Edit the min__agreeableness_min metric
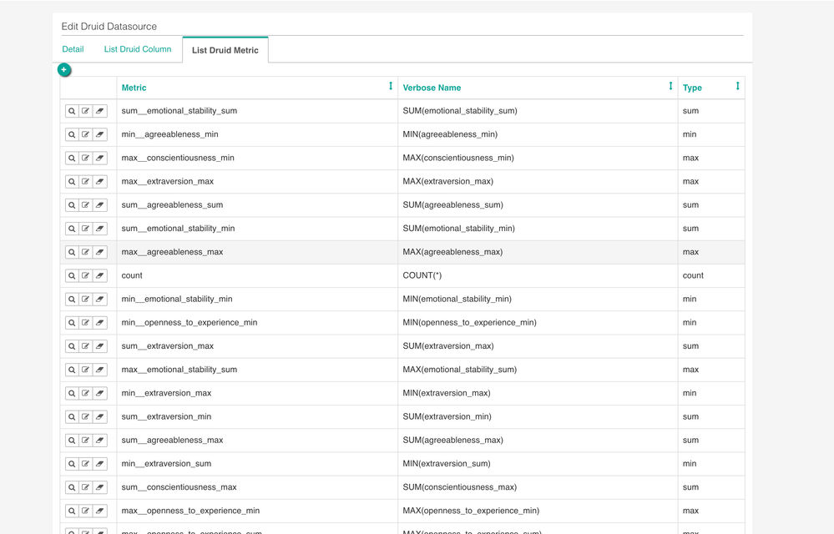Screen dimensions: 834x534 click(x=83, y=133)
